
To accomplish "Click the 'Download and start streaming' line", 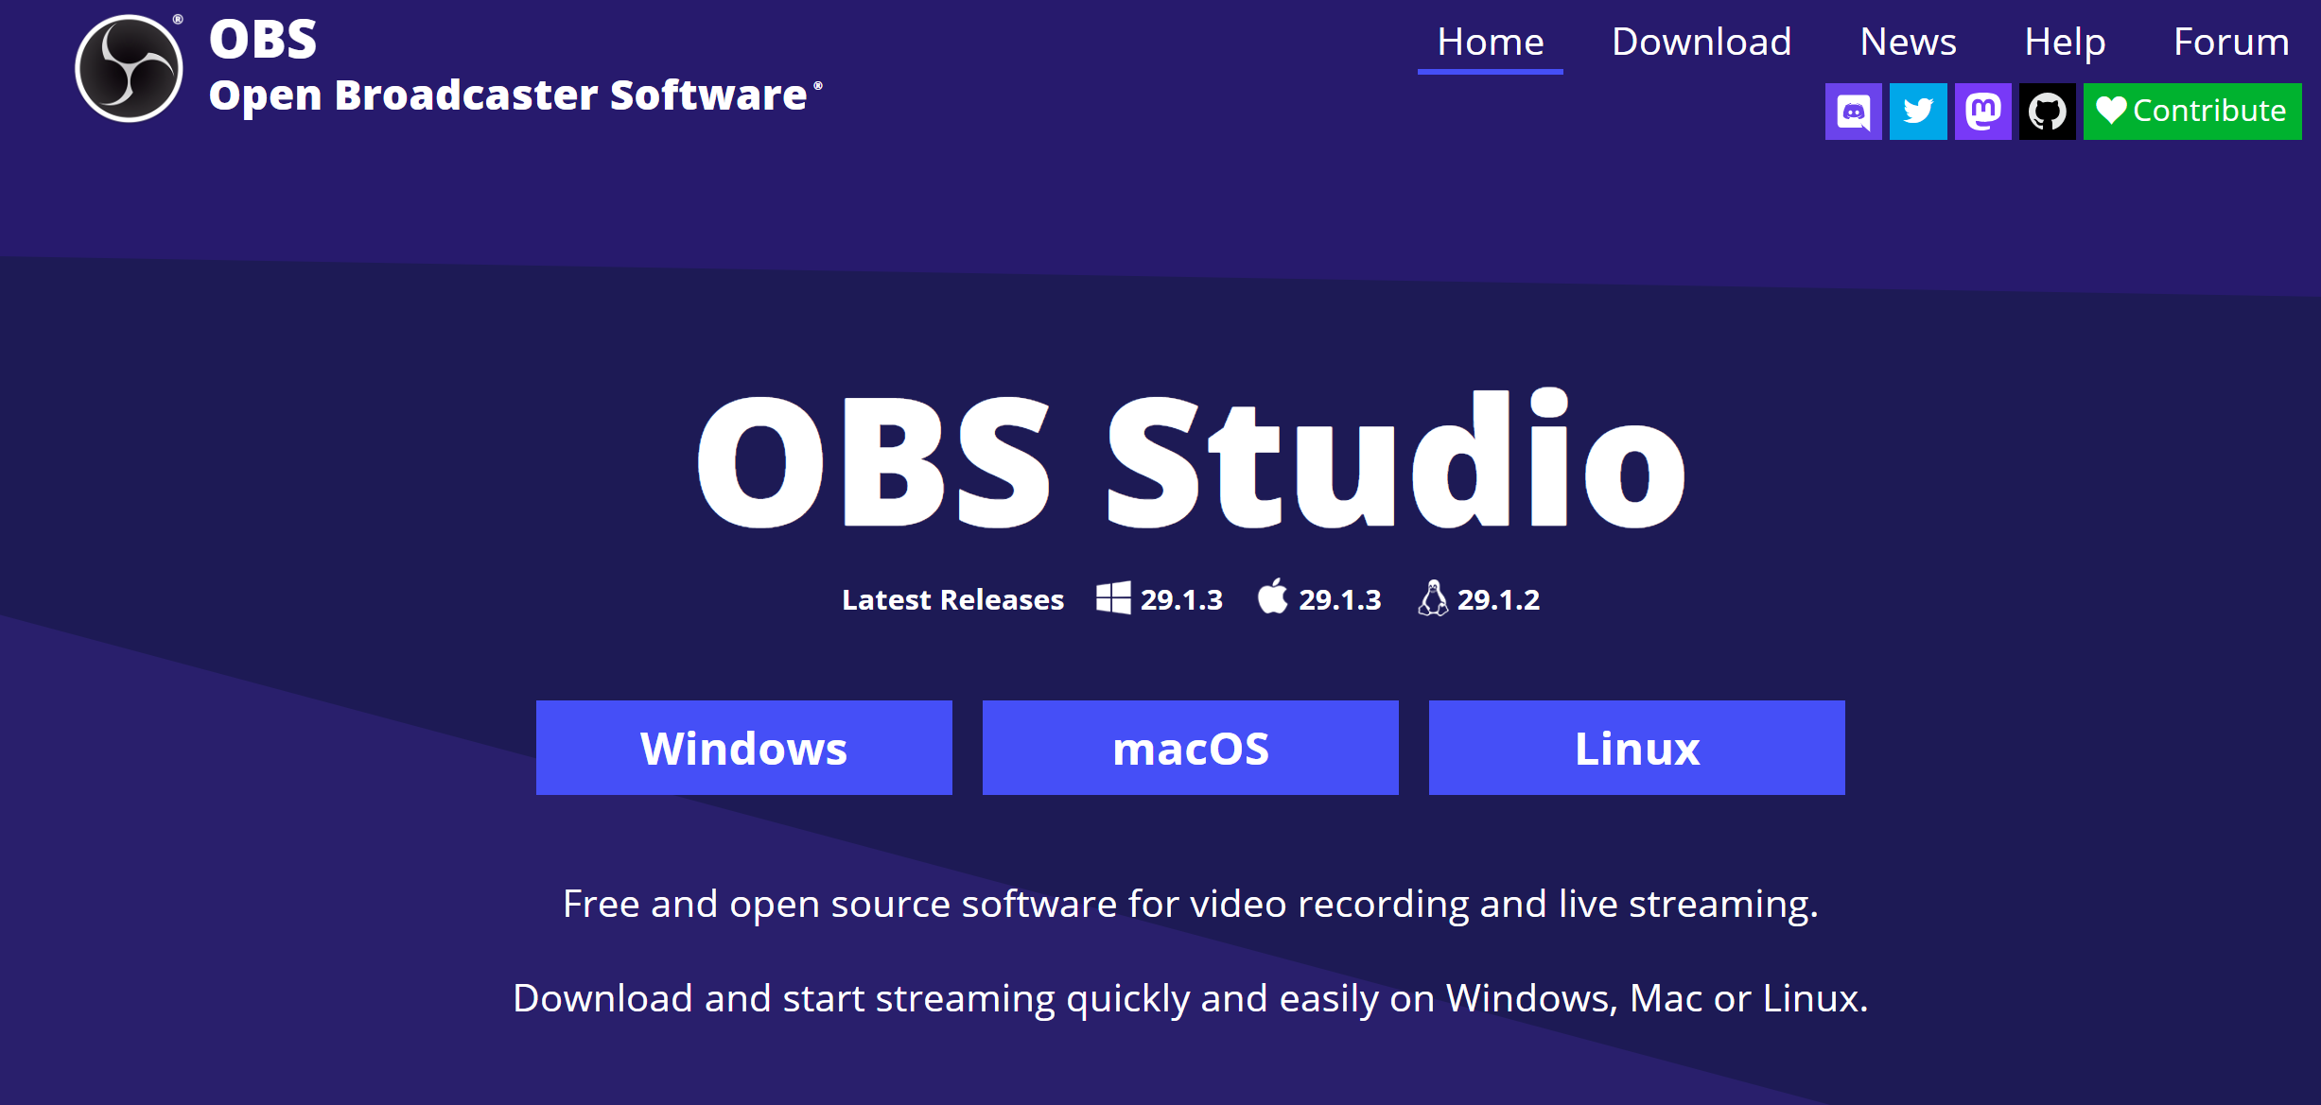I will tap(1190, 999).
